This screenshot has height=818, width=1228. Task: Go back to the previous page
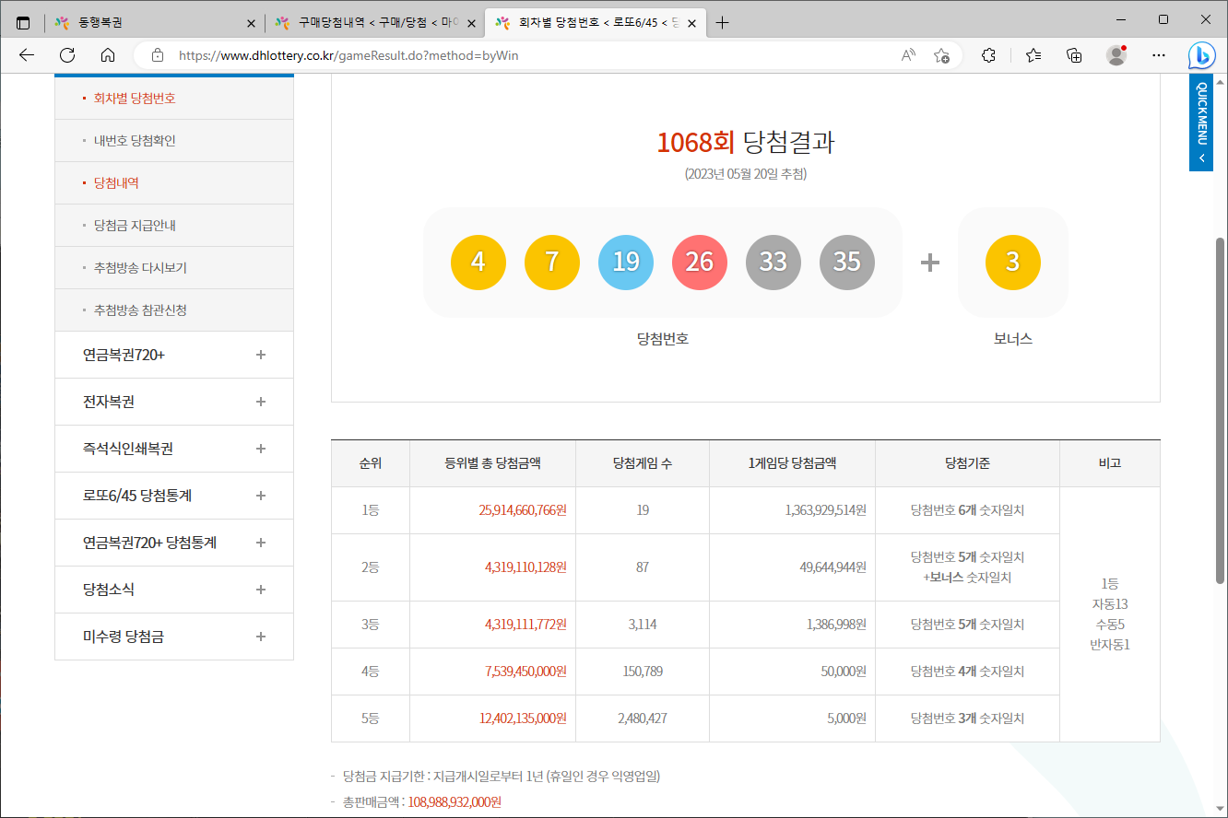pos(27,55)
